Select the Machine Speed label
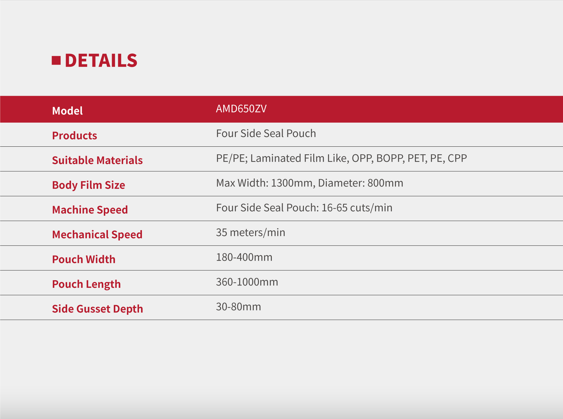Image resolution: width=563 pixels, height=419 pixels. [90, 210]
